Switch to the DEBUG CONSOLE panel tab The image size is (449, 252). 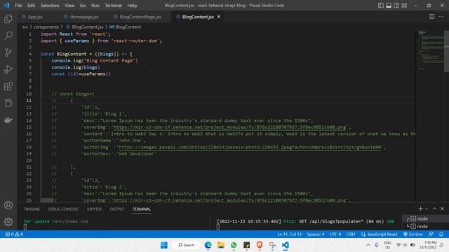(63, 209)
